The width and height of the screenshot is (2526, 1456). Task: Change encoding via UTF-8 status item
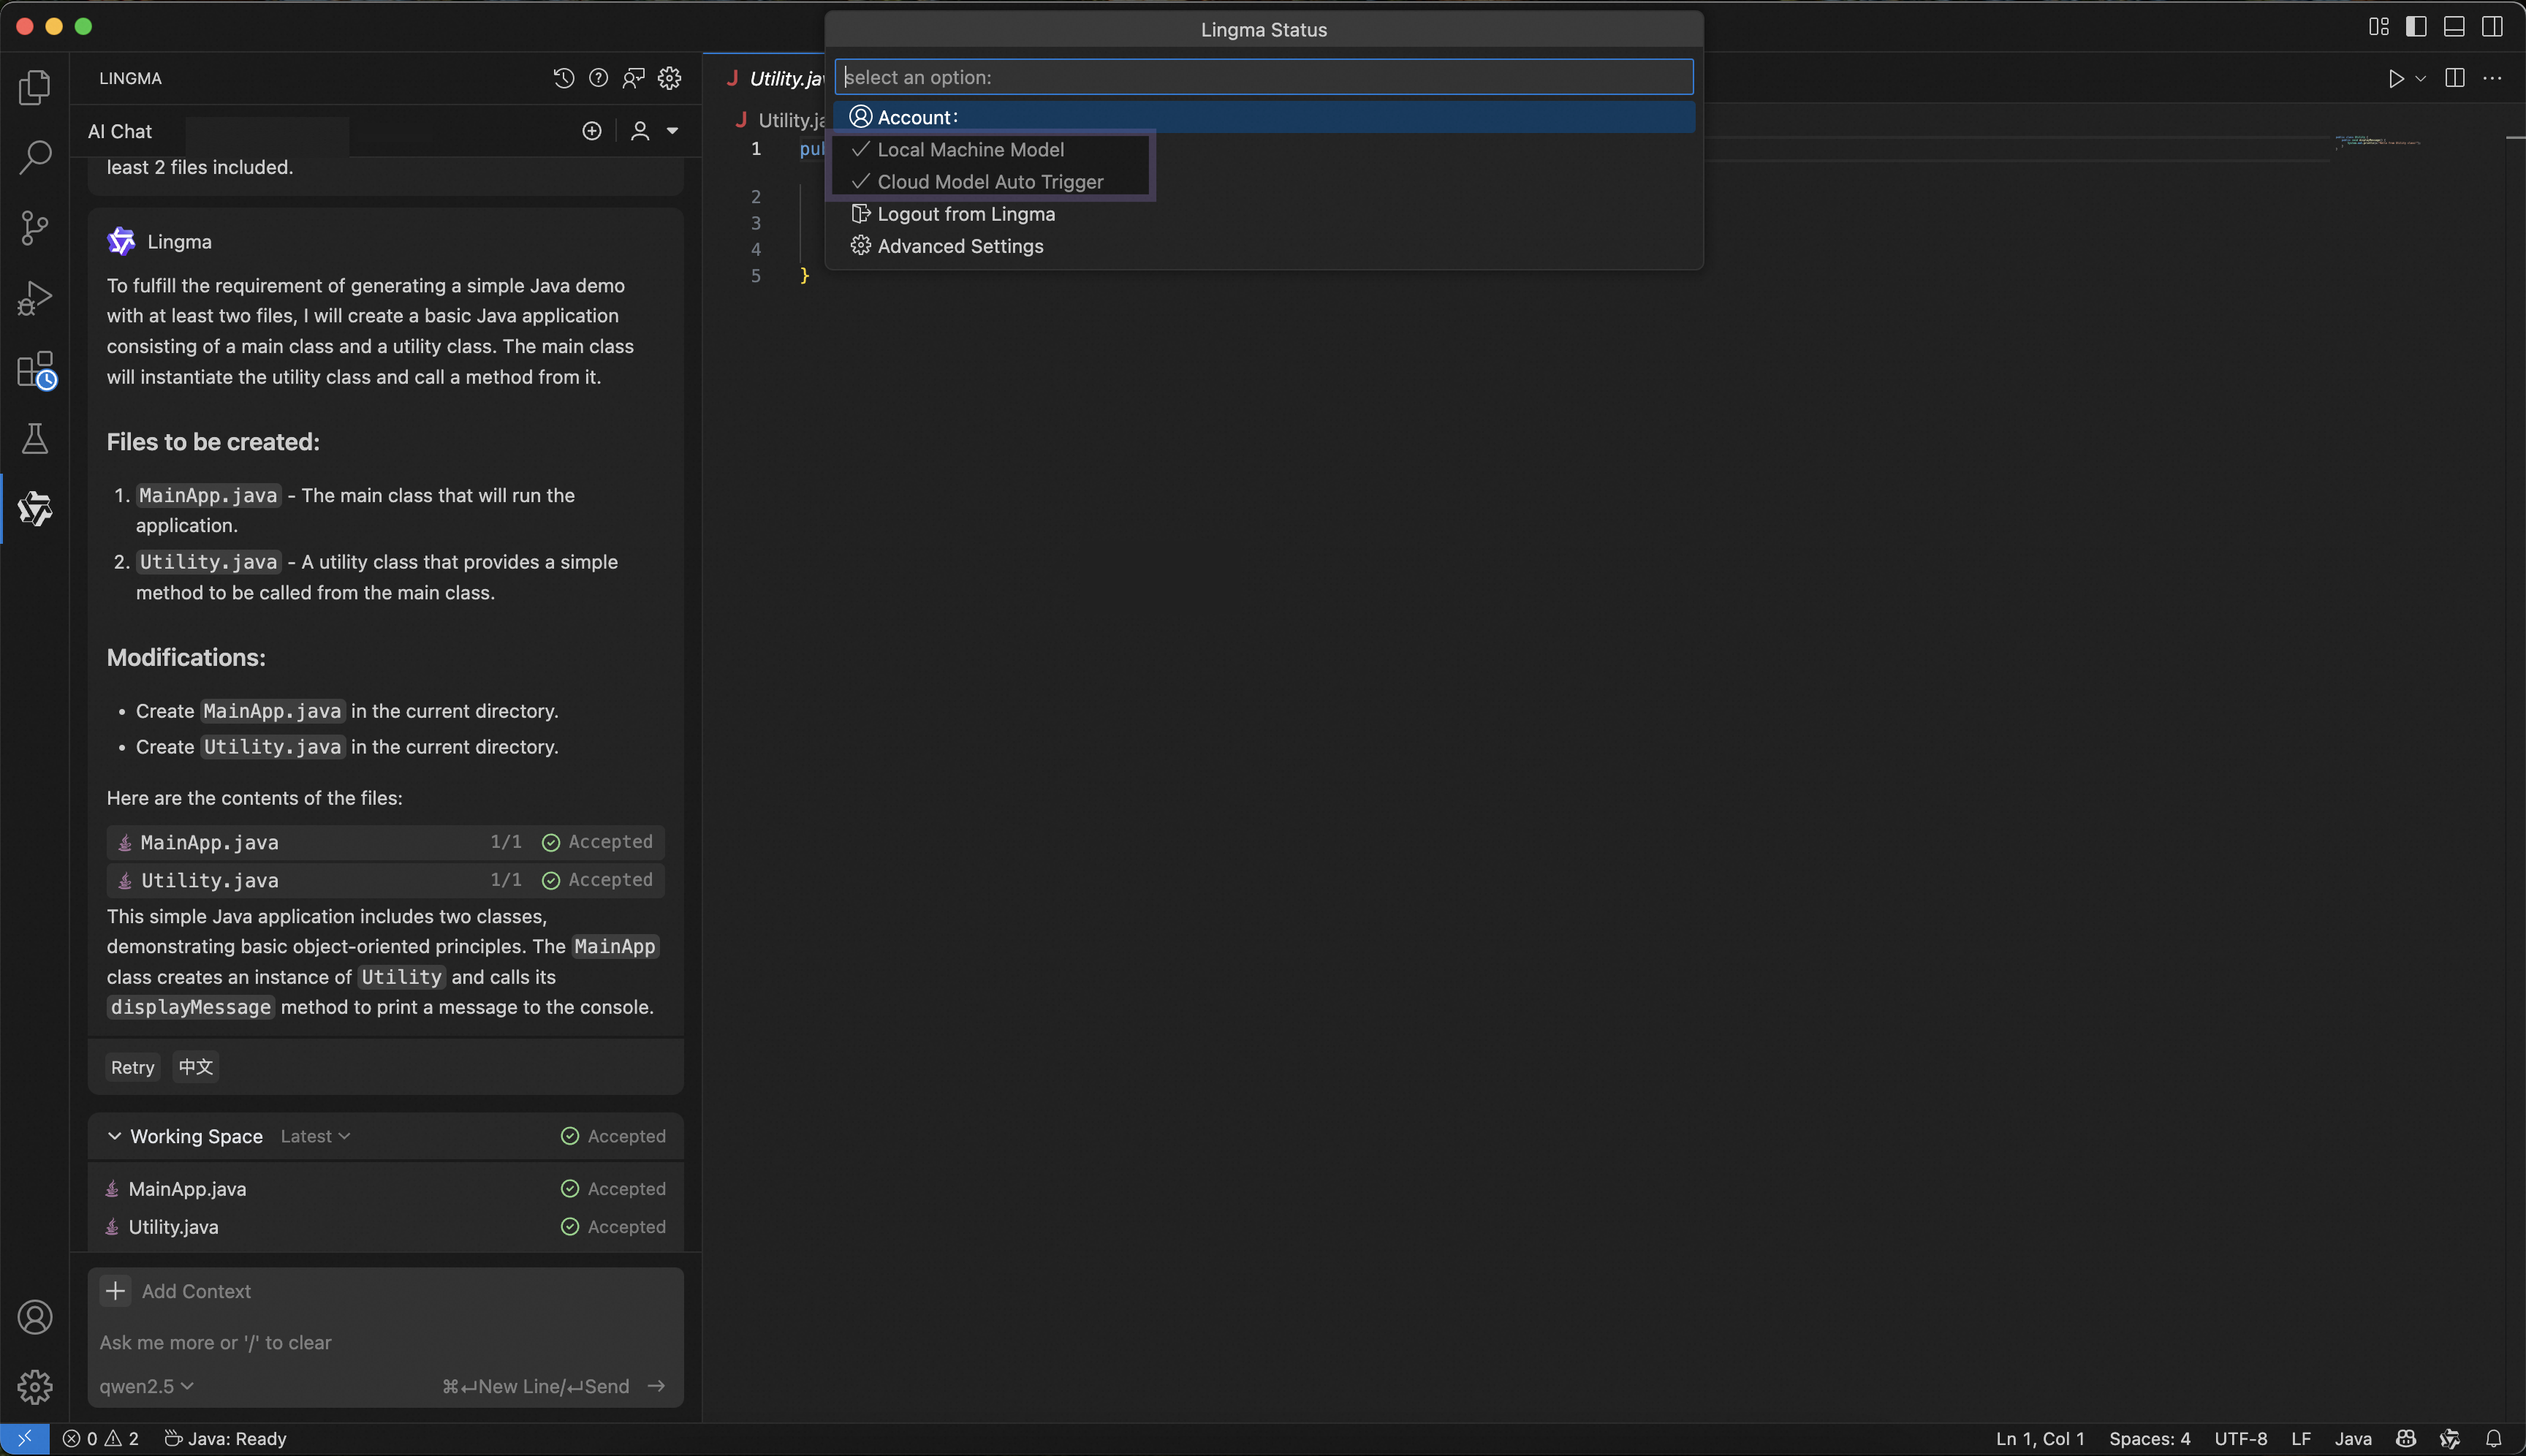(2241, 1439)
